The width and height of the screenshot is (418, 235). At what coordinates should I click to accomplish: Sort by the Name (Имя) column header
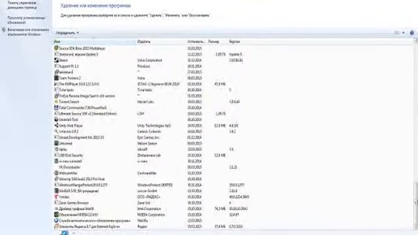[95, 42]
